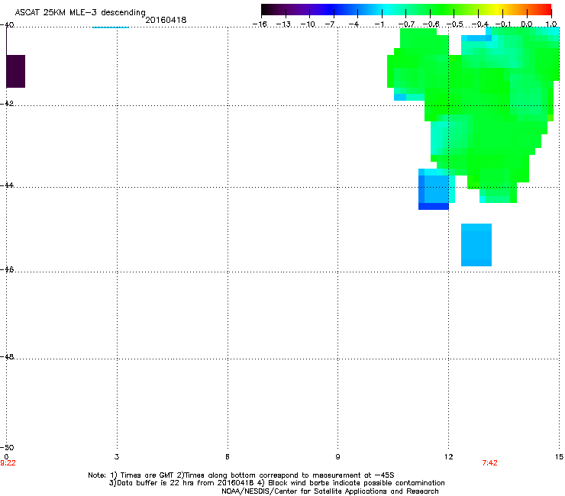Click the 'Times are GMT' note line
Screen dimensions: 565x496
pos(241,475)
